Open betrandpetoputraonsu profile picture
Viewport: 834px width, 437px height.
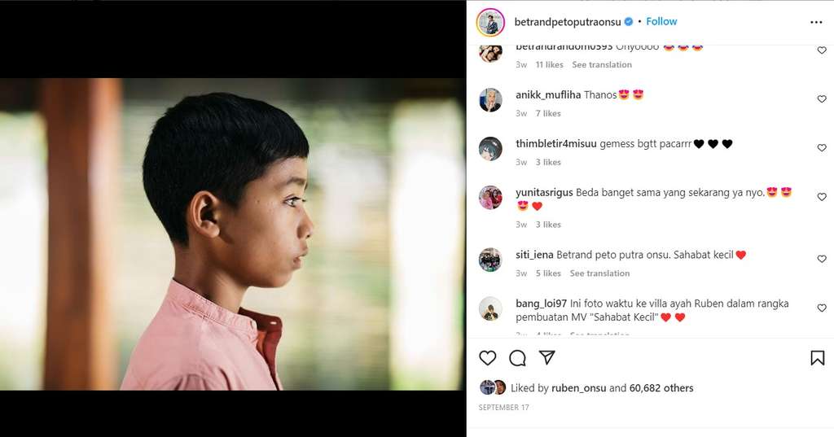[490, 22]
